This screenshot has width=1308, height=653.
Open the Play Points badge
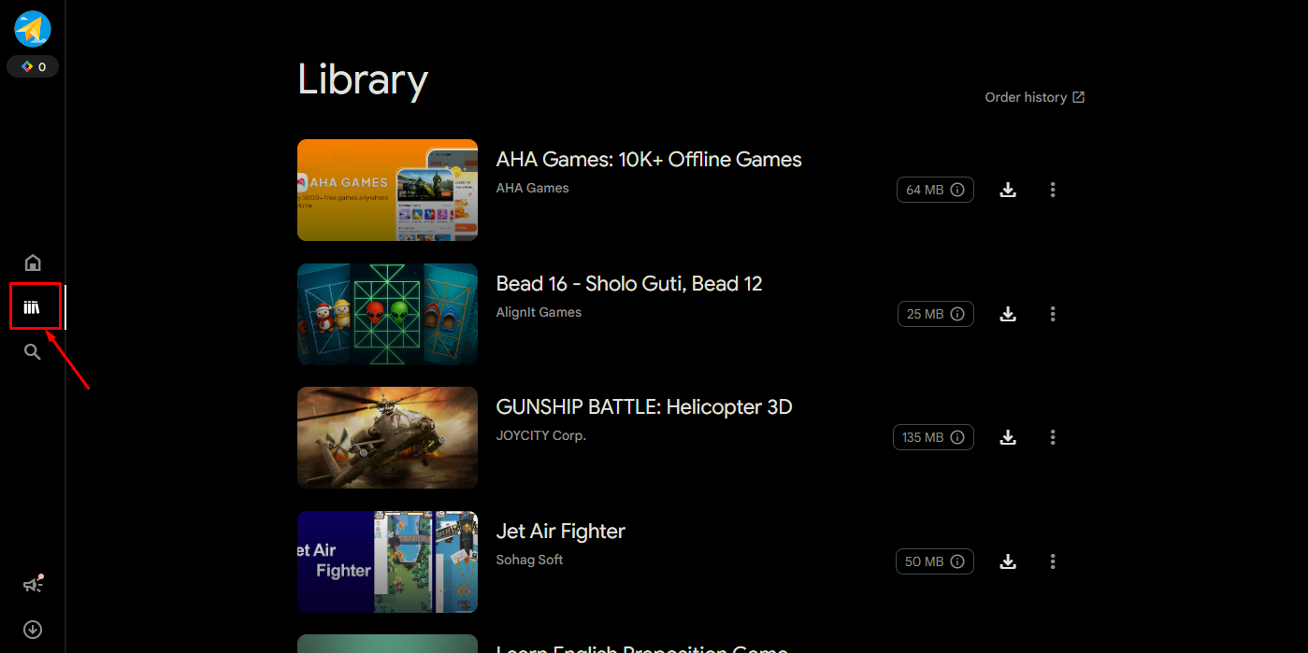pyautogui.click(x=33, y=66)
